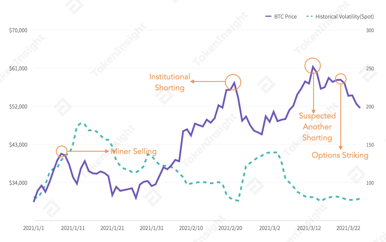Click the 2021/2/10 date axis label

click(191, 228)
